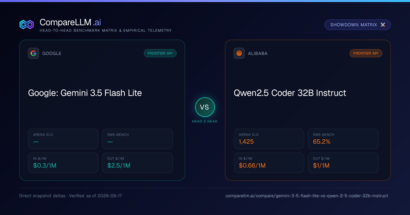Click the CompareLLM chain-link logo icon
This screenshot has width=410, height=215.
[x=27, y=25]
